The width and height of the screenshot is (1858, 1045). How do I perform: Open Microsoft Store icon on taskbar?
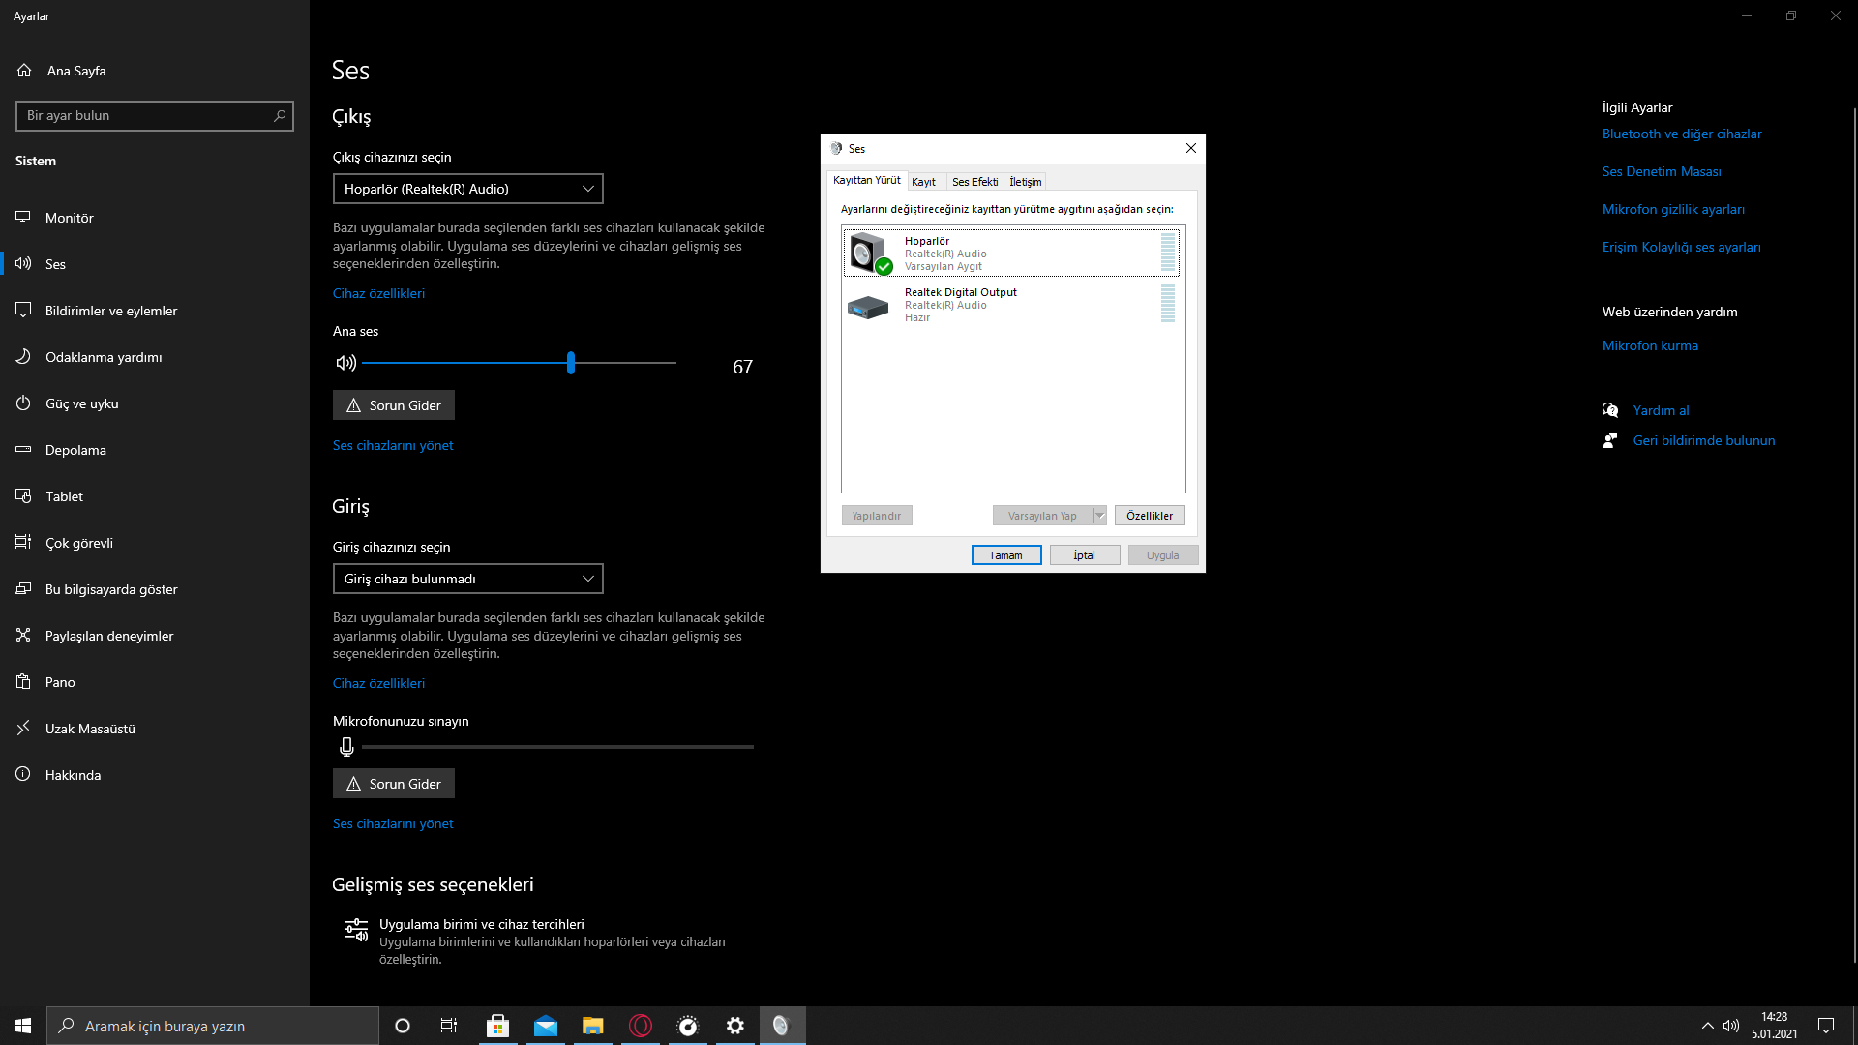497,1026
